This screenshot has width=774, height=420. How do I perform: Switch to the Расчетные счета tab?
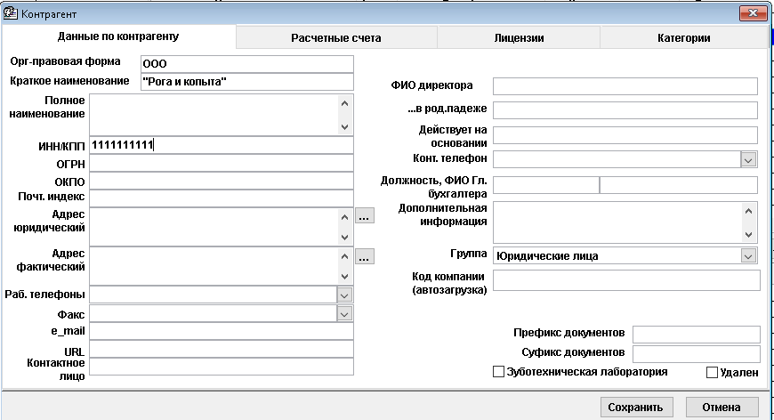pos(336,37)
